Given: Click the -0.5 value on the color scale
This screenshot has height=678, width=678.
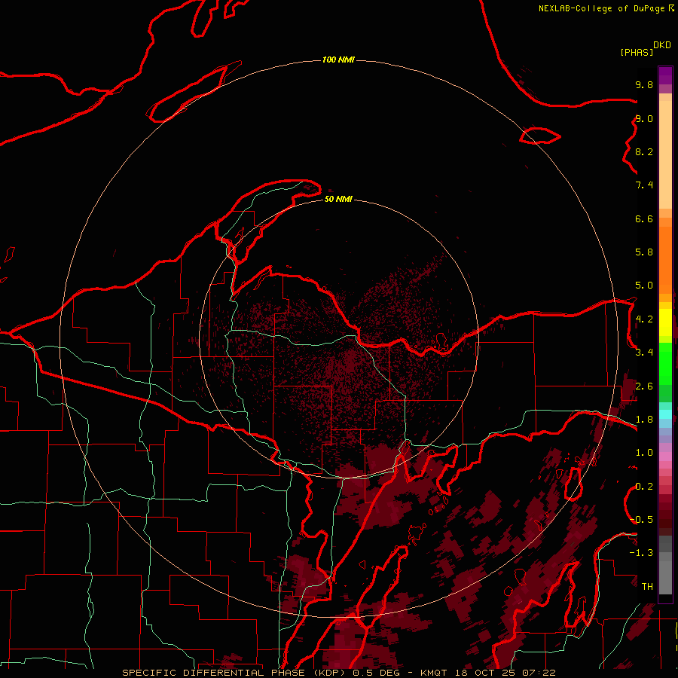Looking at the screenshot, I should coord(642,520).
